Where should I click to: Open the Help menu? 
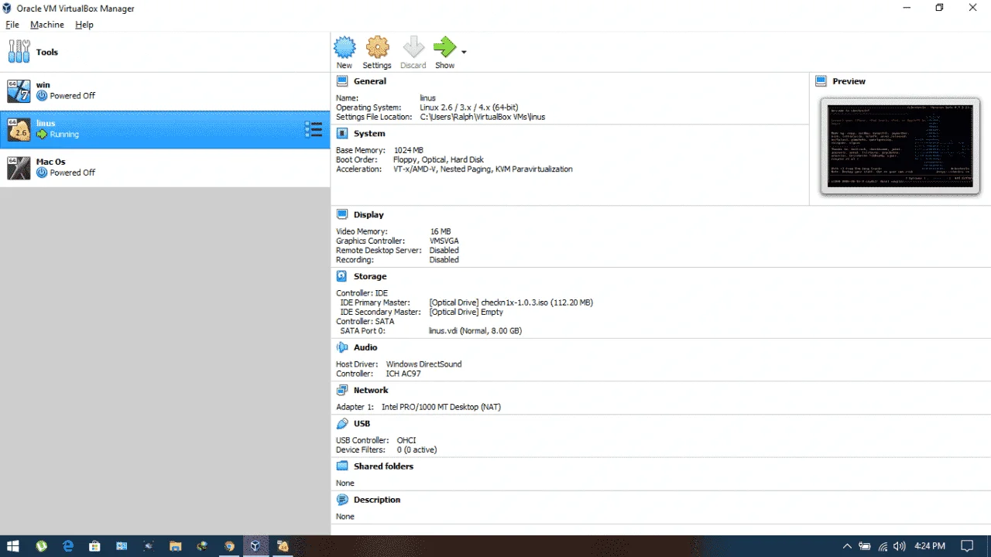tap(84, 25)
